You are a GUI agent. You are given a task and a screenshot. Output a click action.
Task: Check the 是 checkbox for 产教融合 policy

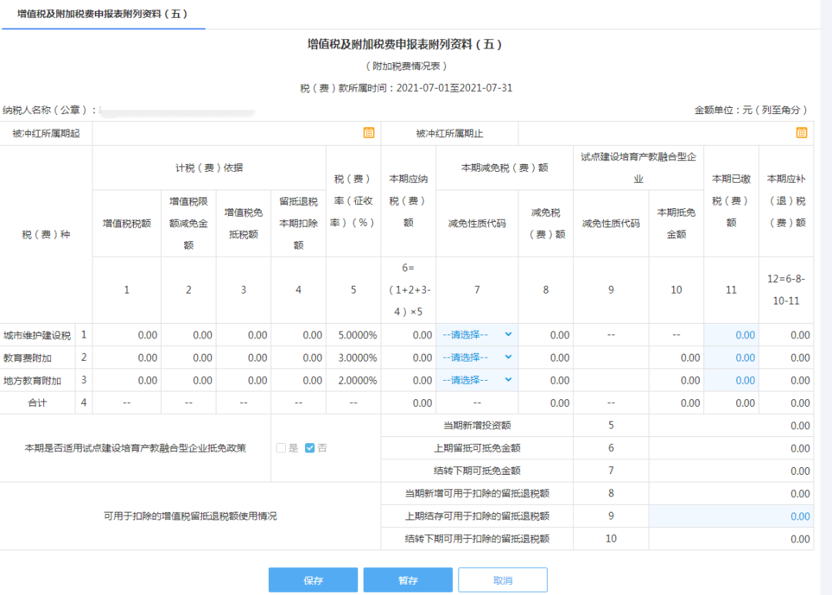[280, 448]
